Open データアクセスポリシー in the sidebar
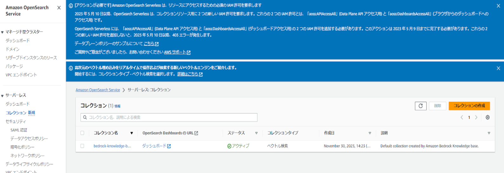This screenshot has width=504, height=173. coord(29,139)
